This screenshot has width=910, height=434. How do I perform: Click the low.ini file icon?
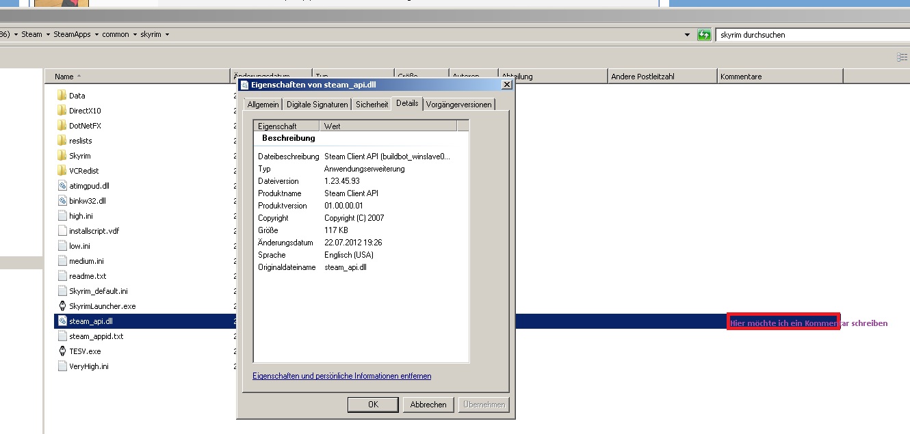coord(62,245)
